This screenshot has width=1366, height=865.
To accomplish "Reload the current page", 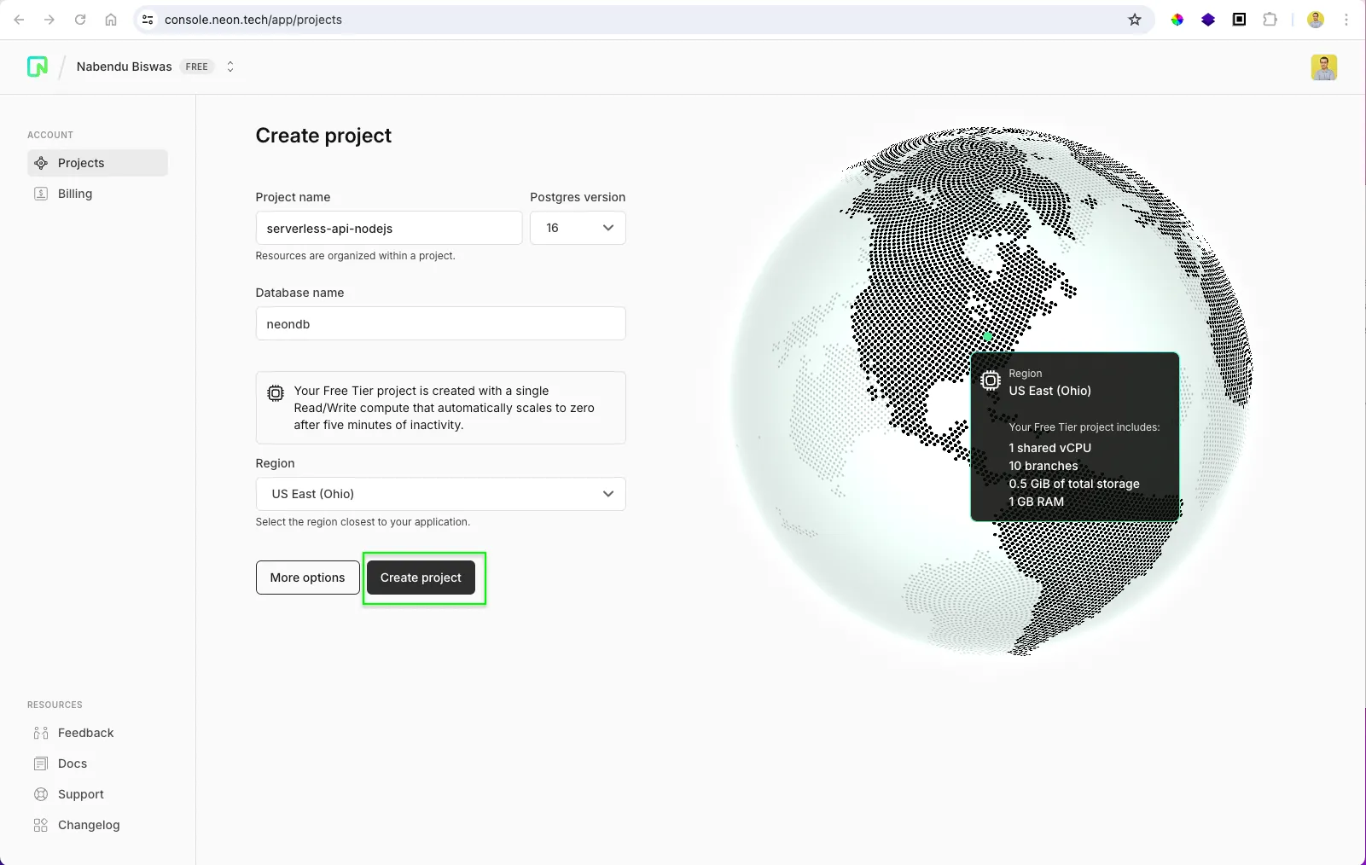I will (x=80, y=20).
